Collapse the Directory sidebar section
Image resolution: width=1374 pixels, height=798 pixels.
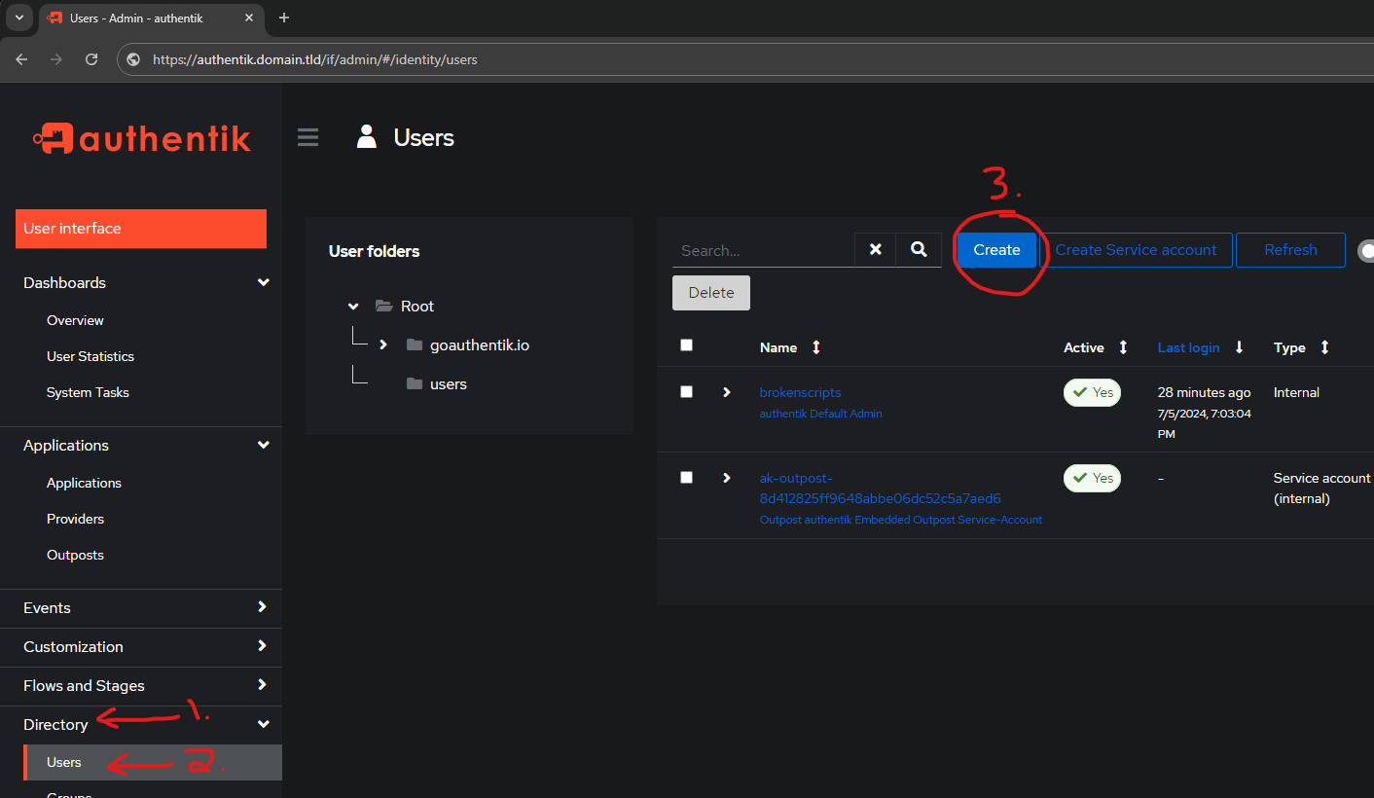tap(263, 724)
